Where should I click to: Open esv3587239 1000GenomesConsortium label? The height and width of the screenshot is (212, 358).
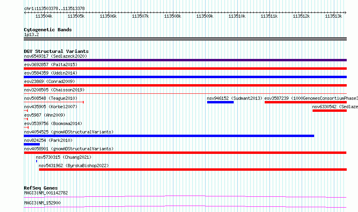[x=311, y=98]
